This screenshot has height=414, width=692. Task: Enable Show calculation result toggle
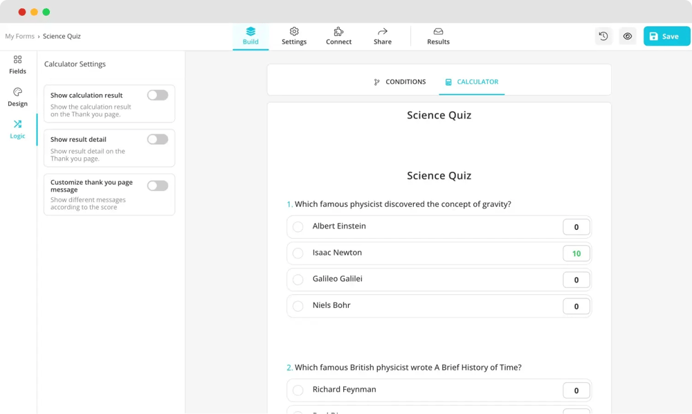coord(158,96)
